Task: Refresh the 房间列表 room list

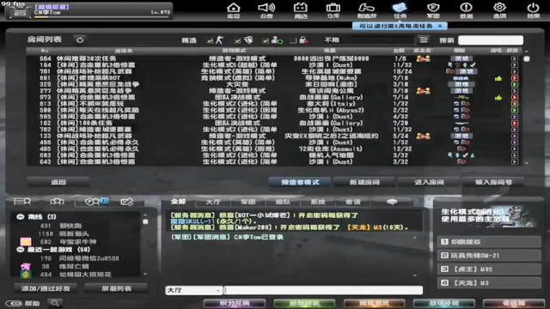Action: 80,40
